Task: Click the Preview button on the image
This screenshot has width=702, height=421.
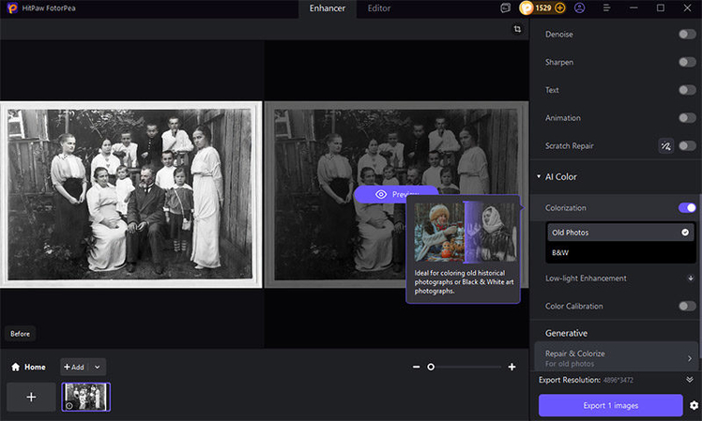Action: click(396, 194)
